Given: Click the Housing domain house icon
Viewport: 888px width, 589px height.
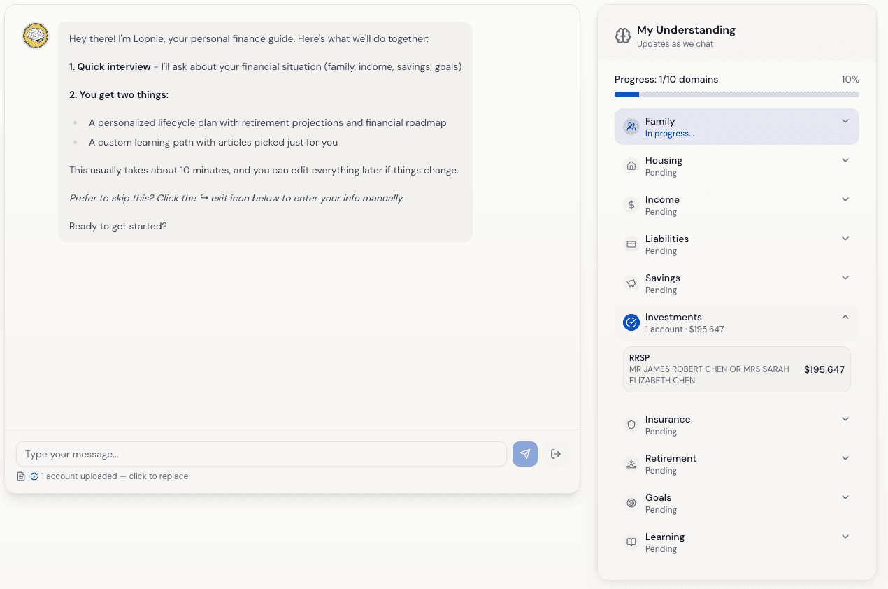Looking at the screenshot, I should tap(631, 166).
